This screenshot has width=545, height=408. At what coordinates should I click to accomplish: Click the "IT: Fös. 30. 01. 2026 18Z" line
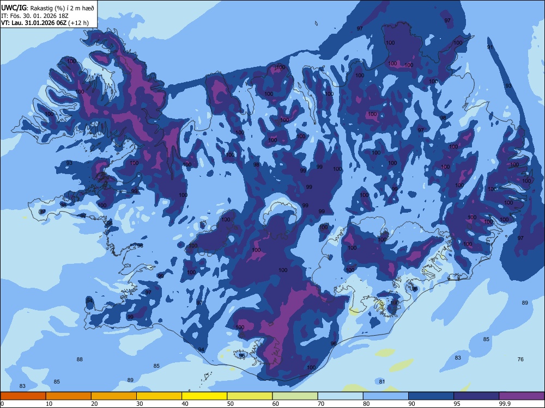[34, 16]
